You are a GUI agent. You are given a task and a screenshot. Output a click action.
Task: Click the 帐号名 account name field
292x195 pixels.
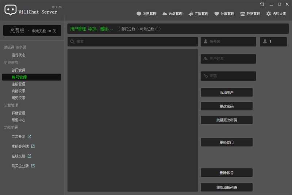[x=228, y=42]
